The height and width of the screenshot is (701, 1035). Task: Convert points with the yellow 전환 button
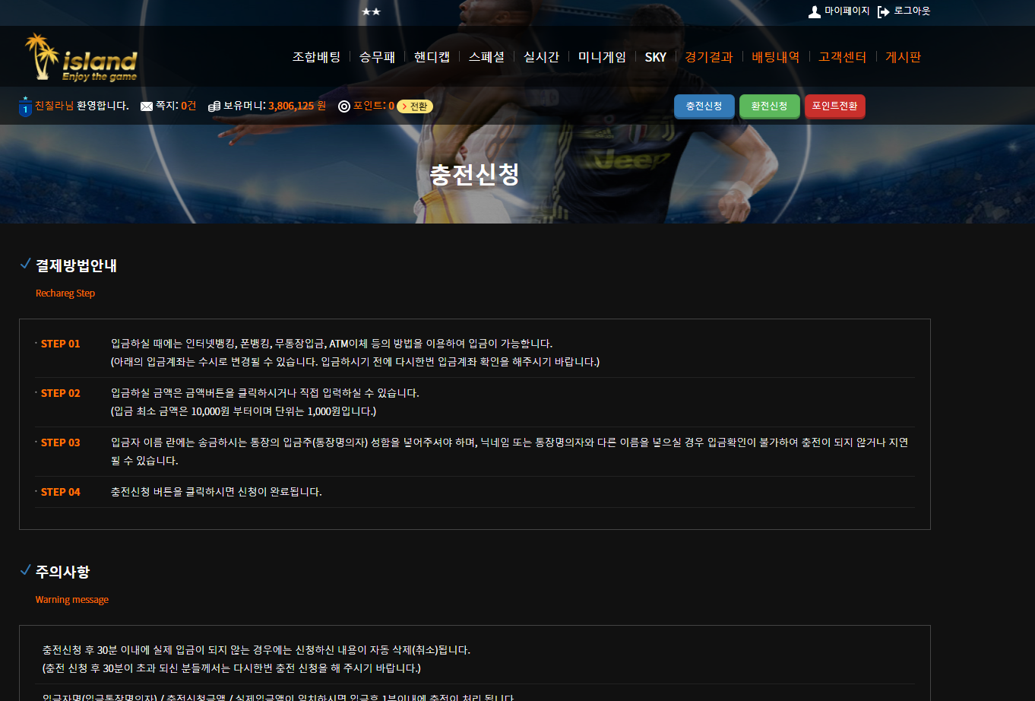pyautogui.click(x=415, y=106)
